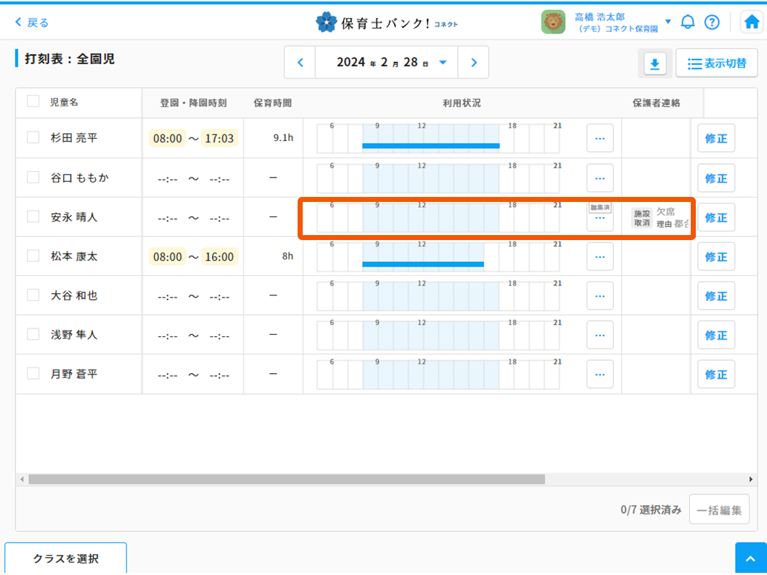Click the download icon button

[x=654, y=64]
